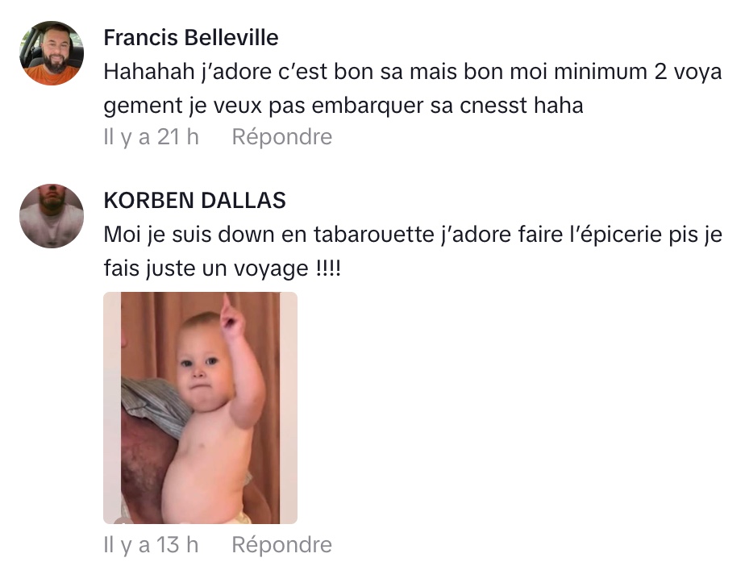Click Répondre under KORBEN DALLAS's comment
This screenshot has width=745, height=566.
click(x=281, y=544)
